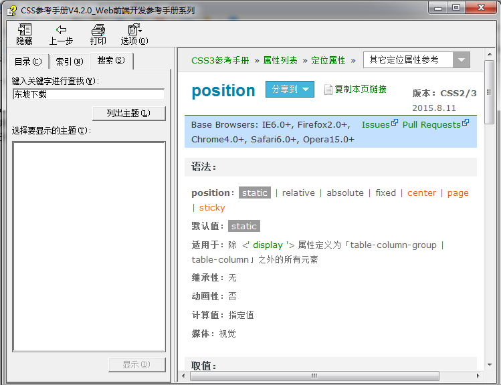501x385 pixels.
Task: Minimize the CSS参考手册 window
Action: coord(438,8)
